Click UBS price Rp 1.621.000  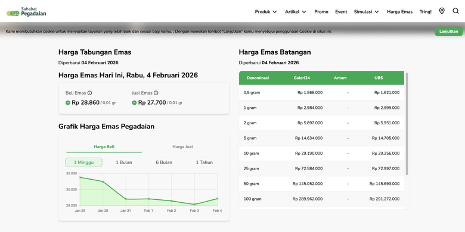[x=387, y=93]
